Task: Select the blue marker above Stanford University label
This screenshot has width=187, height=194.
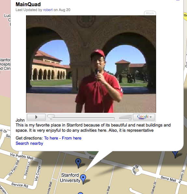Action: (78, 163)
